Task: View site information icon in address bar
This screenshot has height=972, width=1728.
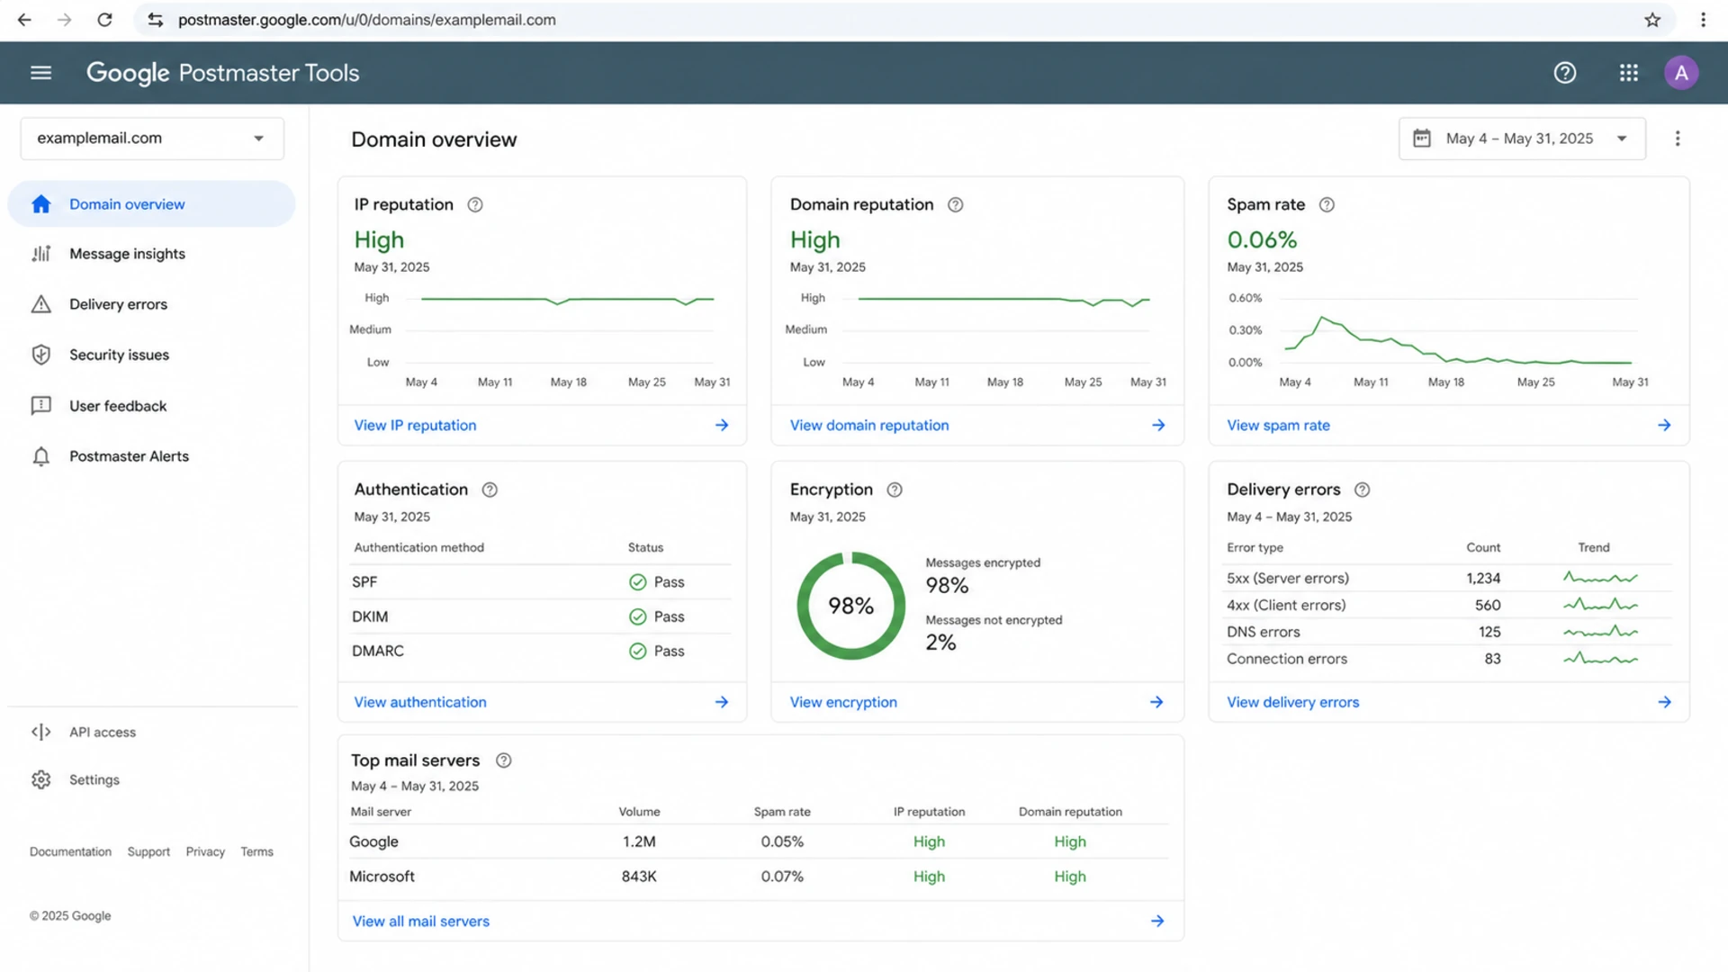Action: 156,20
